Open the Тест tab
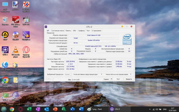 coord(88,31)
